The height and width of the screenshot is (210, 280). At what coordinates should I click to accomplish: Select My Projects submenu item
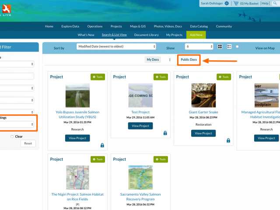click(x=174, y=35)
